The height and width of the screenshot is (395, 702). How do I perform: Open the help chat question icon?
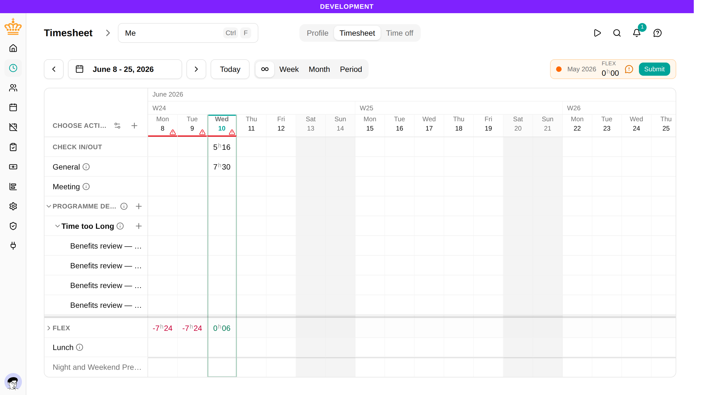pyautogui.click(x=658, y=33)
